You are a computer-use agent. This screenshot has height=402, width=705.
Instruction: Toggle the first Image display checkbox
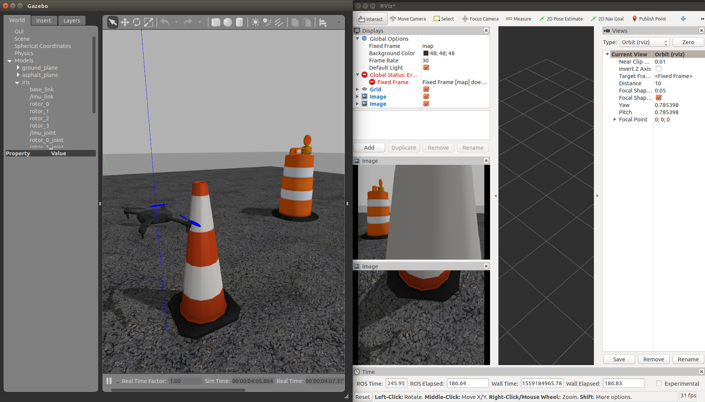pyautogui.click(x=426, y=97)
